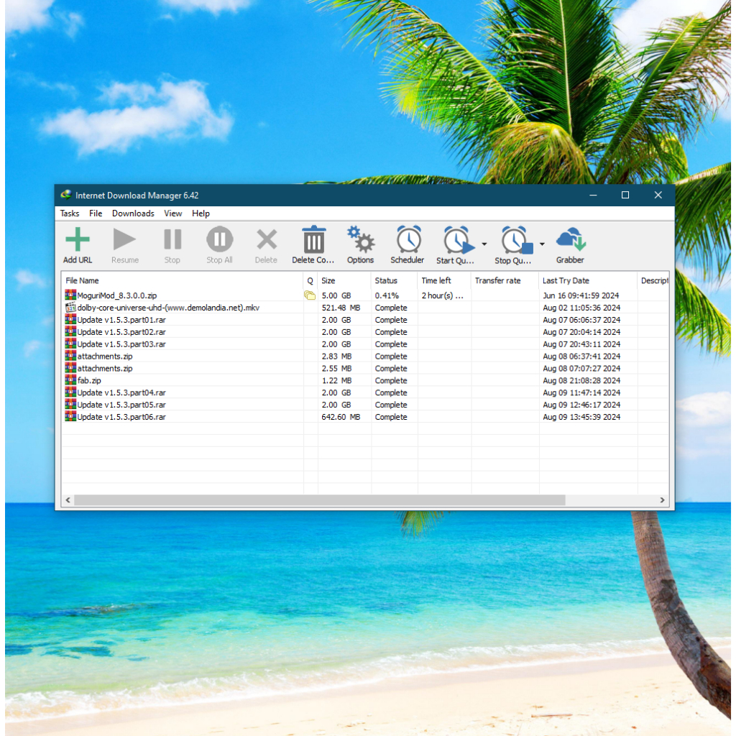Select the fab.zip download entry

(89, 380)
